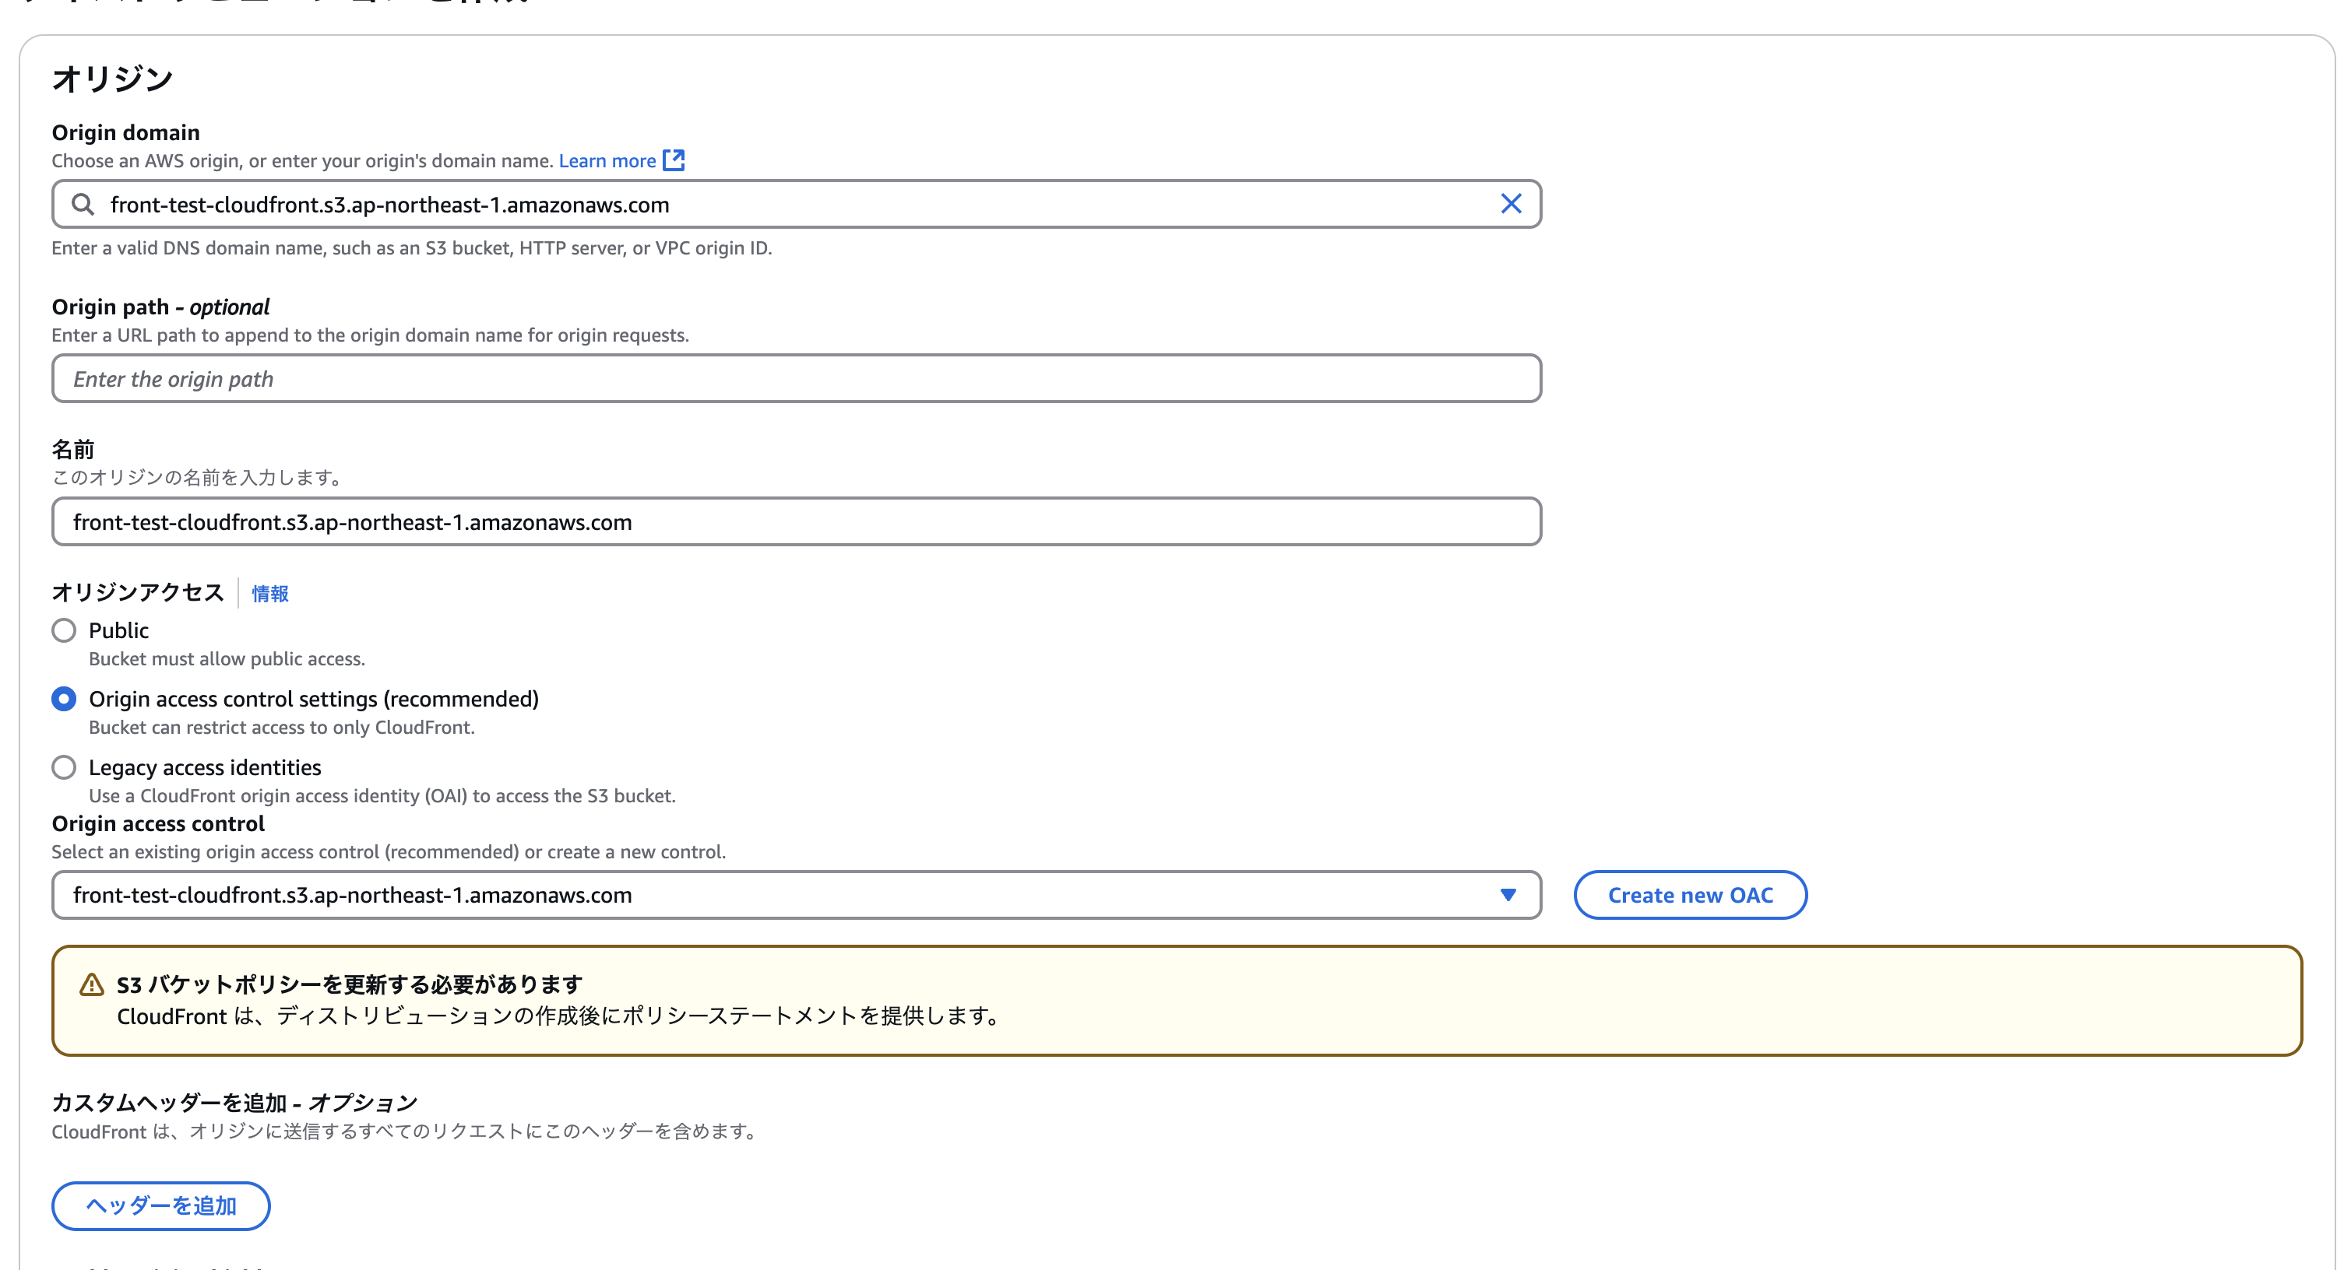This screenshot has height=1270, width=2344.
Task: Clear the Origin domain using the X icon
Action: [x=1511, y=204]
